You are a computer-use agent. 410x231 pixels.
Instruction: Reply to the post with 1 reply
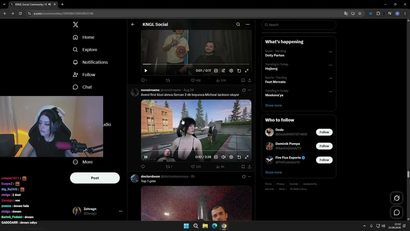[x=144, y=80]
